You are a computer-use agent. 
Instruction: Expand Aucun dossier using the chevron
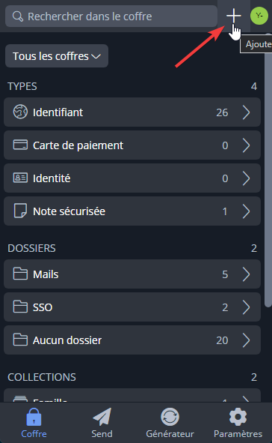(x=246, y=340)
